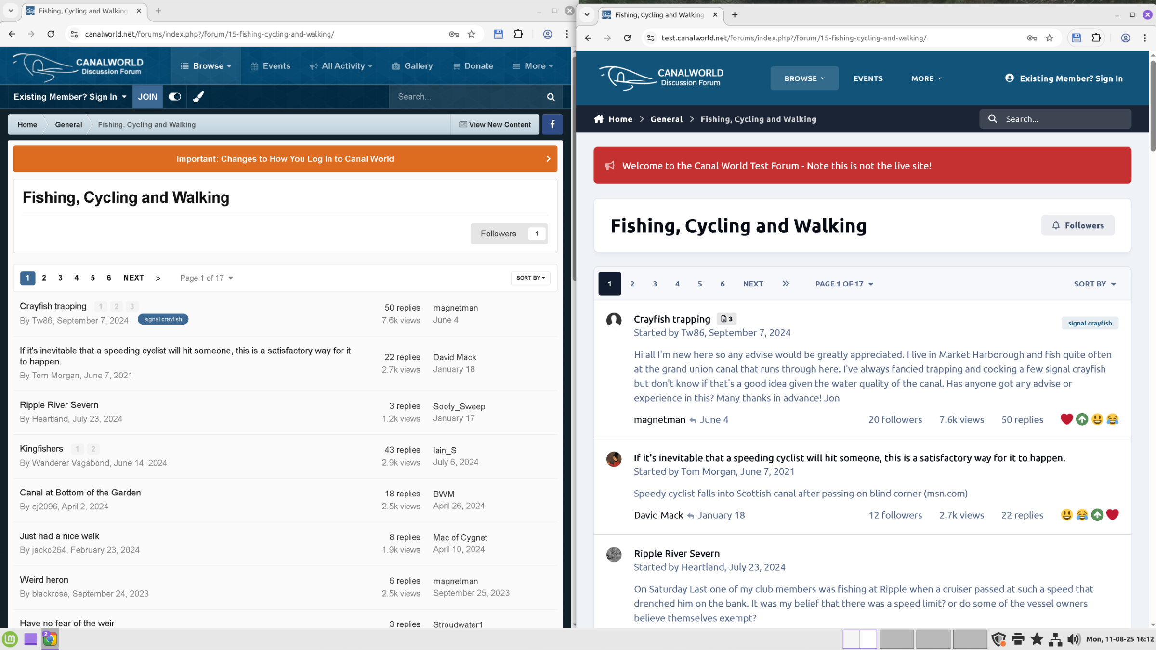The width and height of the screenshot is (1156, 650).
Task: Click Tw86 avatar on Crayfish trapping topic
Action: [614, 320]
